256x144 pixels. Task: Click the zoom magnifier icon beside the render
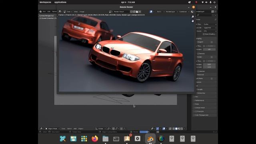coord(193,17)
